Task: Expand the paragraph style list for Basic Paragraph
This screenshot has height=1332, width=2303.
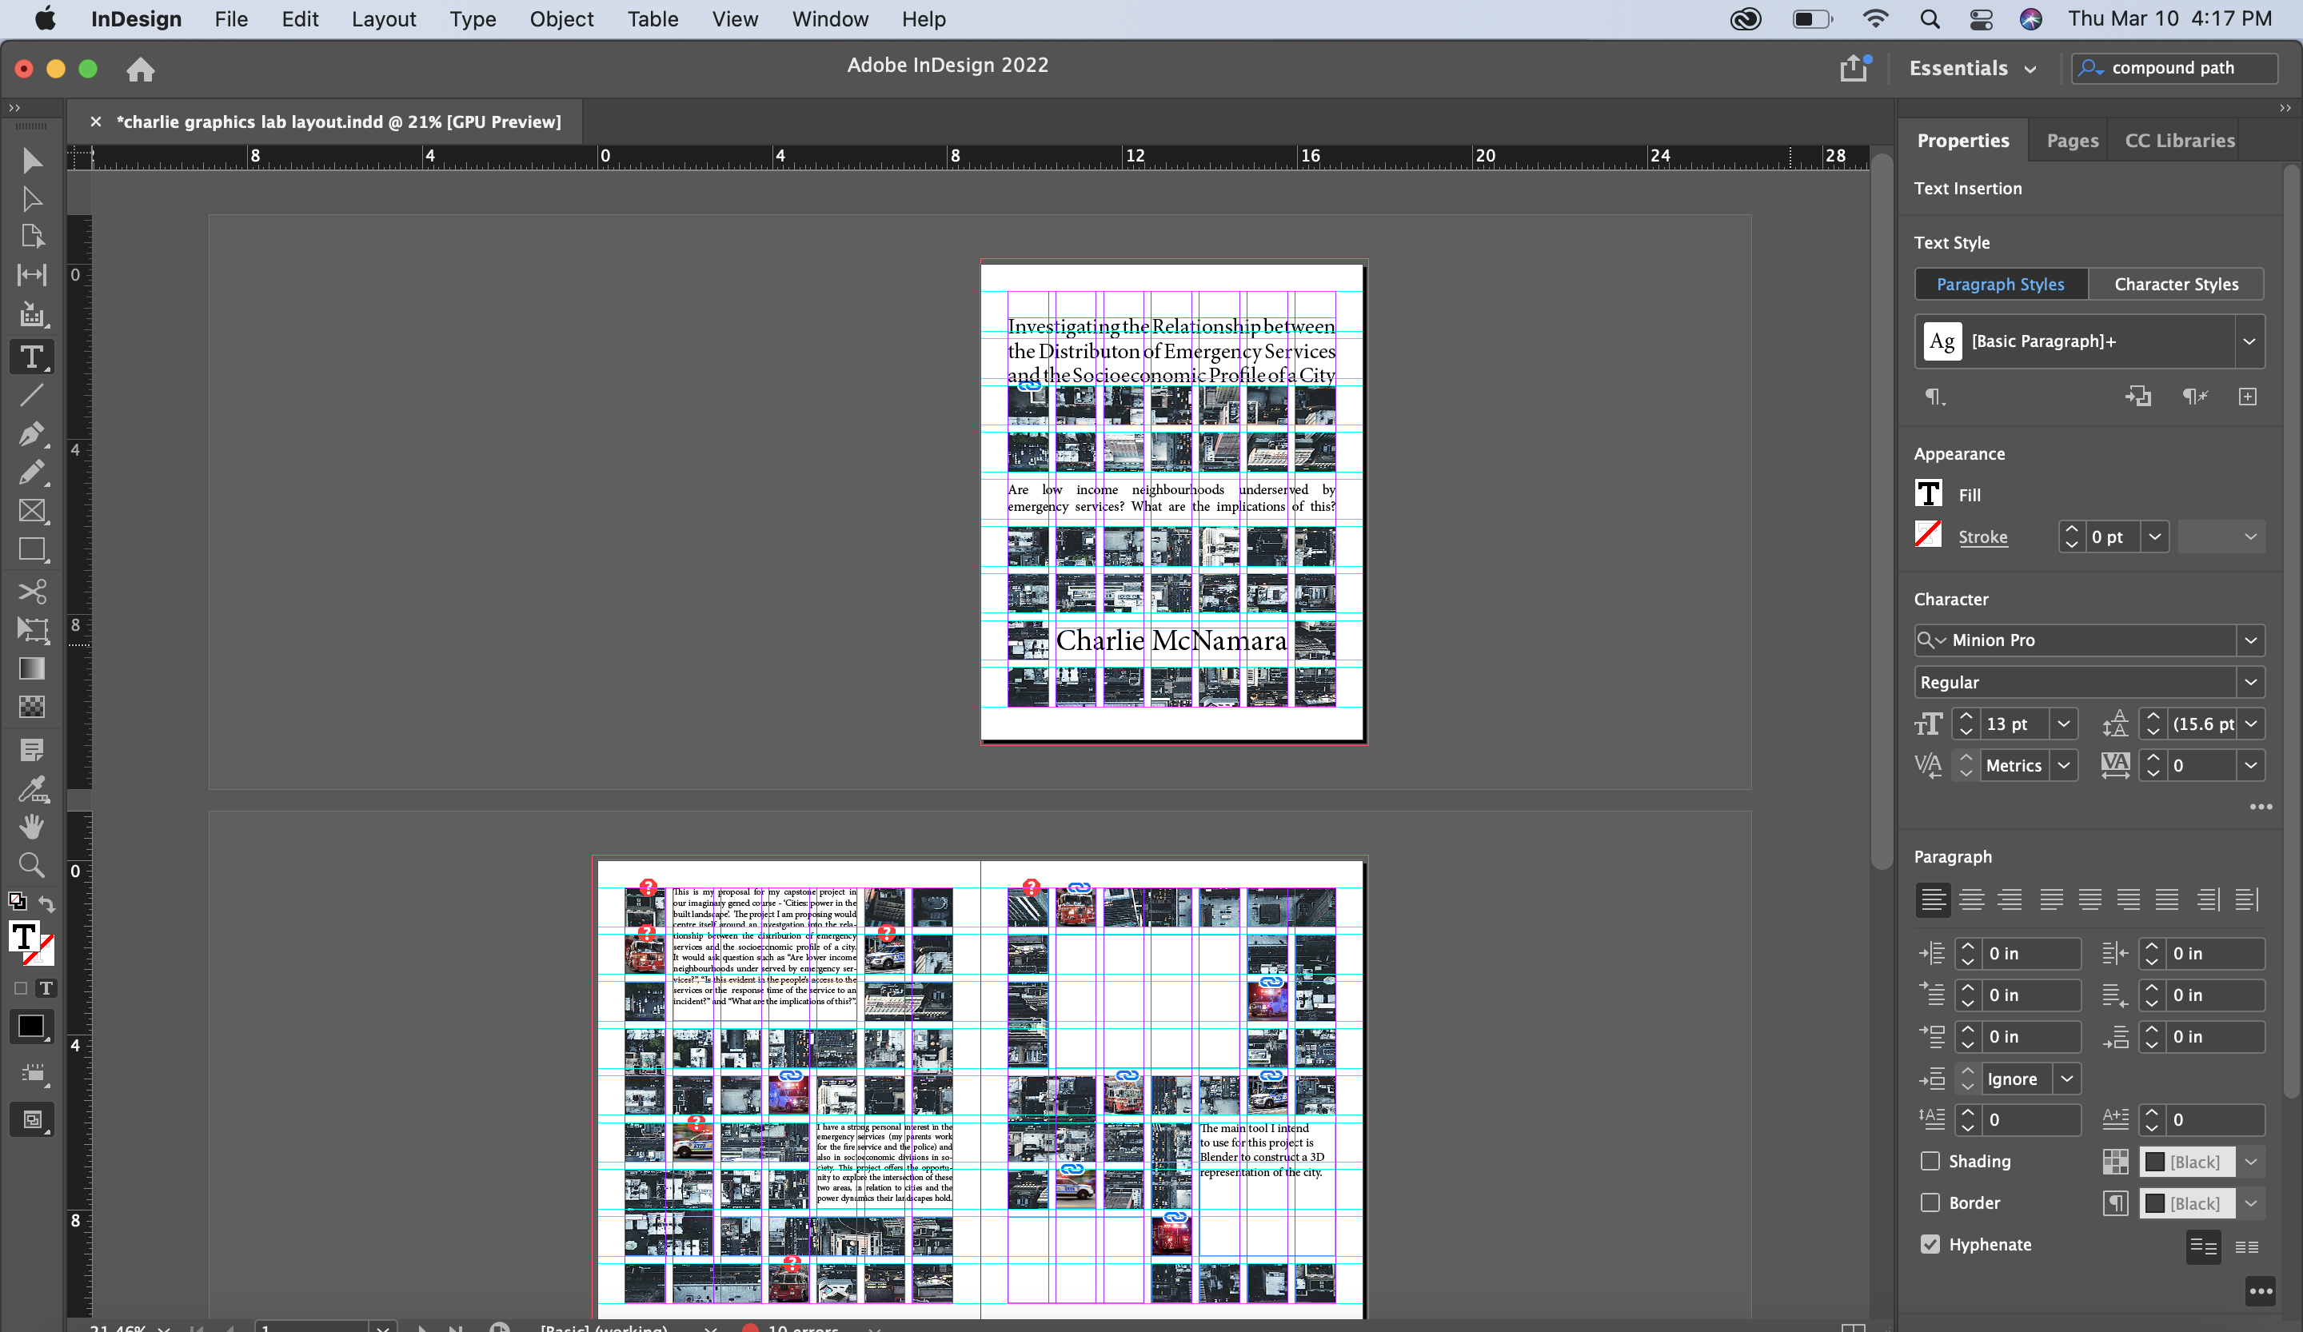Action: [2249, 341]
